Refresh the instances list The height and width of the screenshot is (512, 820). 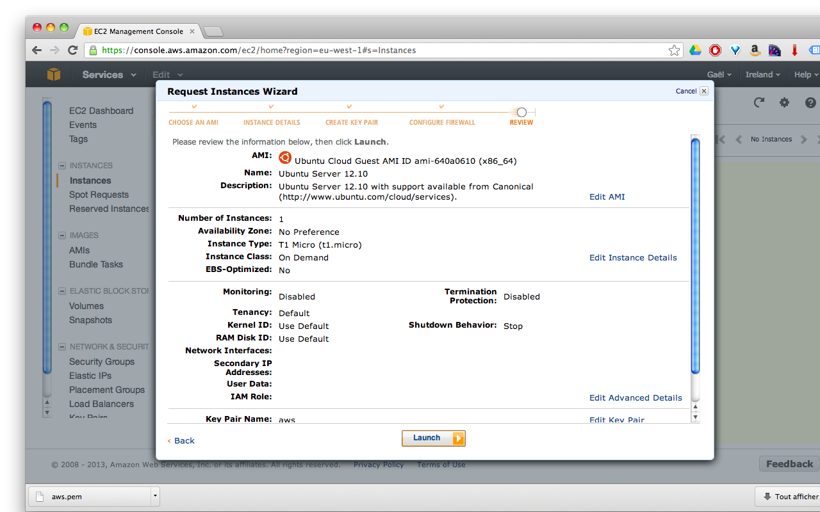coord(758,102)
